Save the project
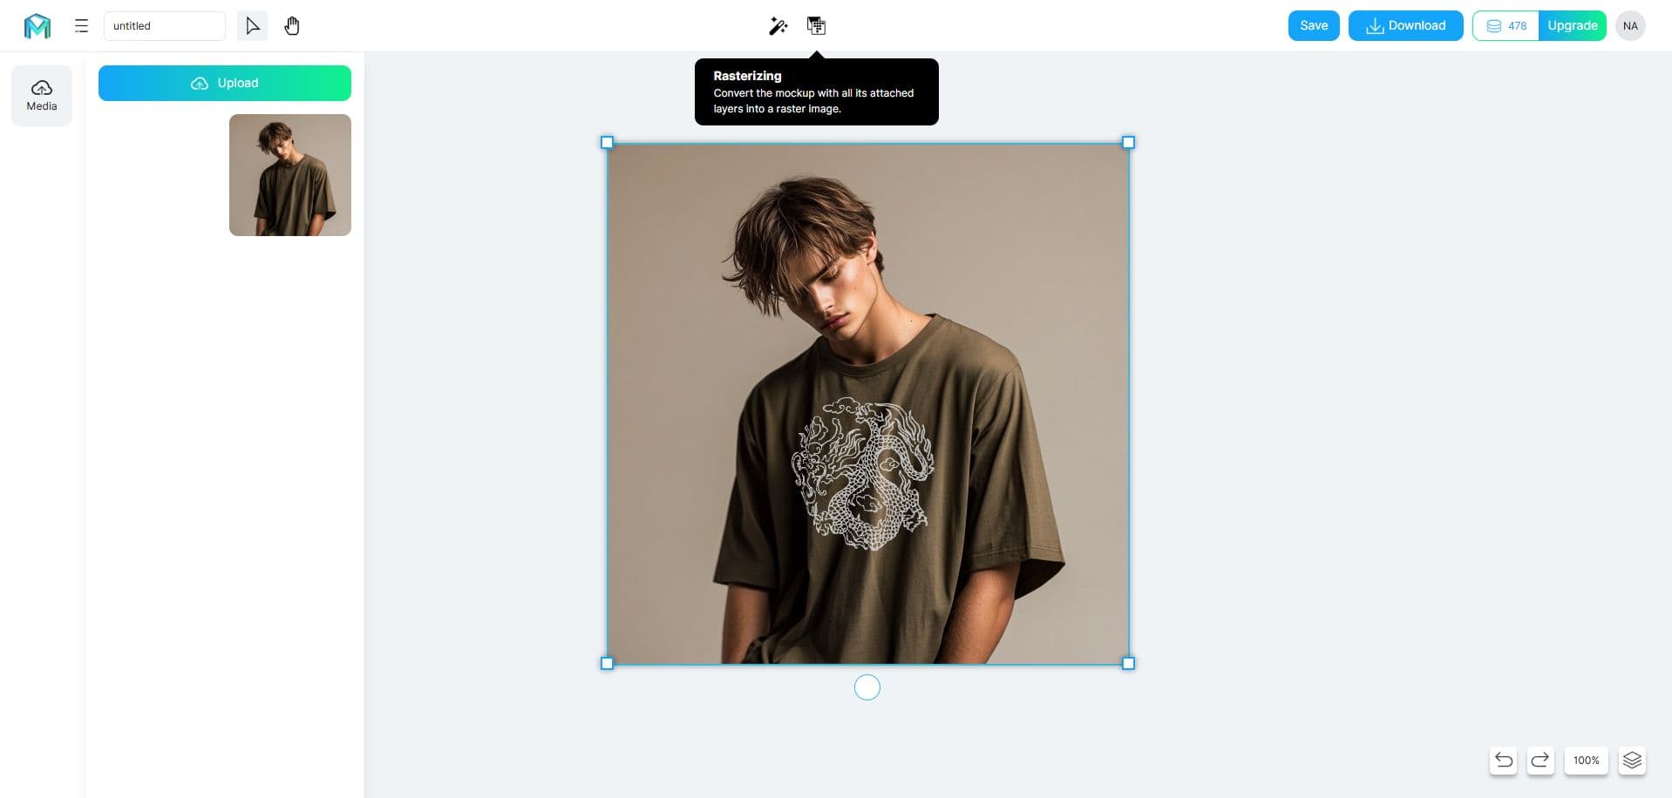This screenshot has width=1672, height=798. pyautogui.click(x=1314, y=25)
